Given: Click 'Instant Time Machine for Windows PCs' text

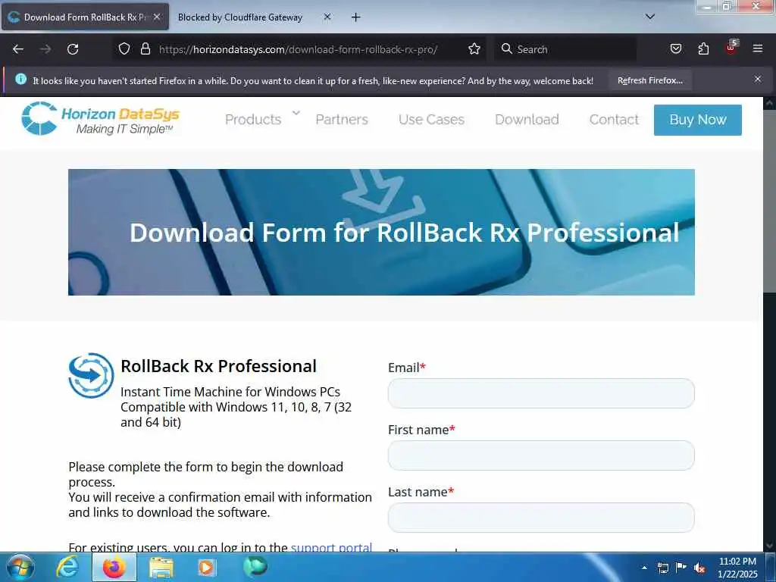Looking at the screenshot, I should tap(230, 392).
